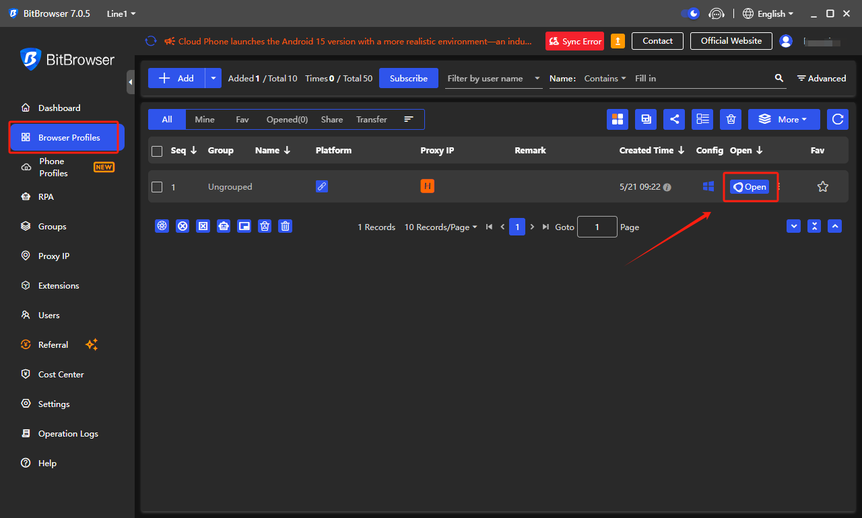Open the Advanced filter options
This screenshot has height=518, width=862.
click(822, 78)
